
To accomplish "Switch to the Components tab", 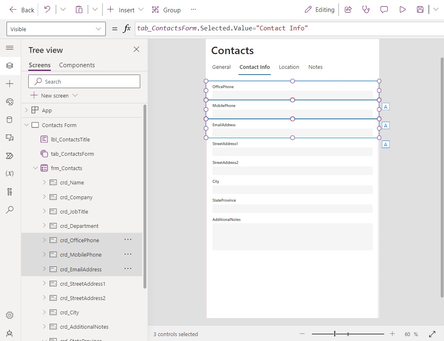I will tap(77, 65).
